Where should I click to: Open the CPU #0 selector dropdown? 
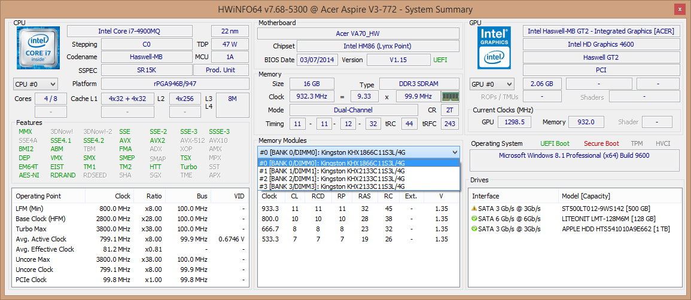tap(36, 84)
